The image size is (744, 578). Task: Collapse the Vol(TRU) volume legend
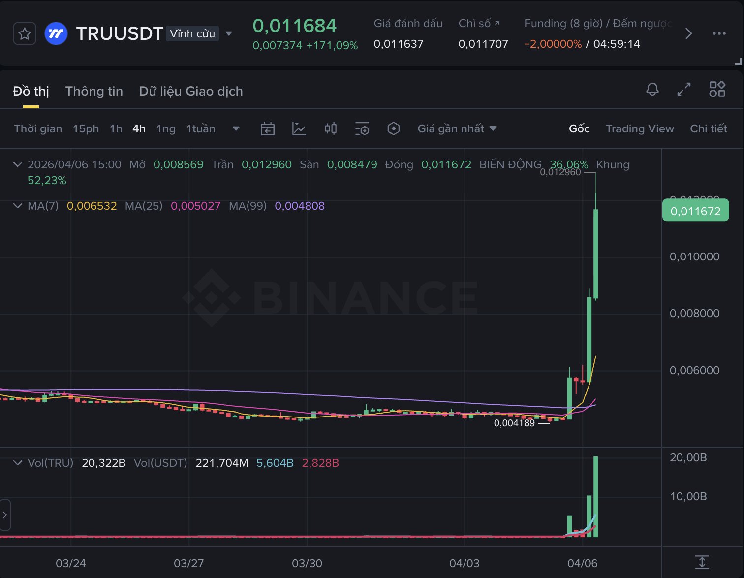(18, 463)
